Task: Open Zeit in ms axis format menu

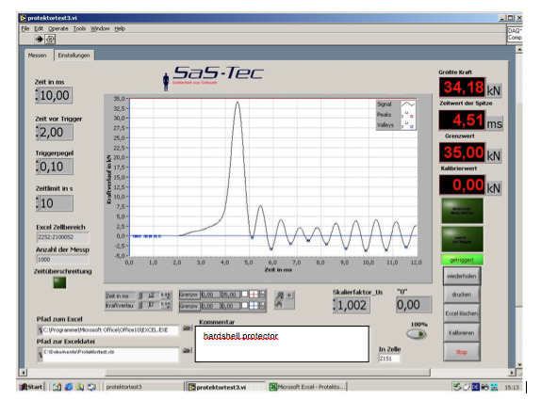Action: (166, 296)
